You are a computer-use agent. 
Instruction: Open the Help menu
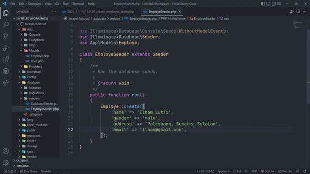(x=91, y=4)
